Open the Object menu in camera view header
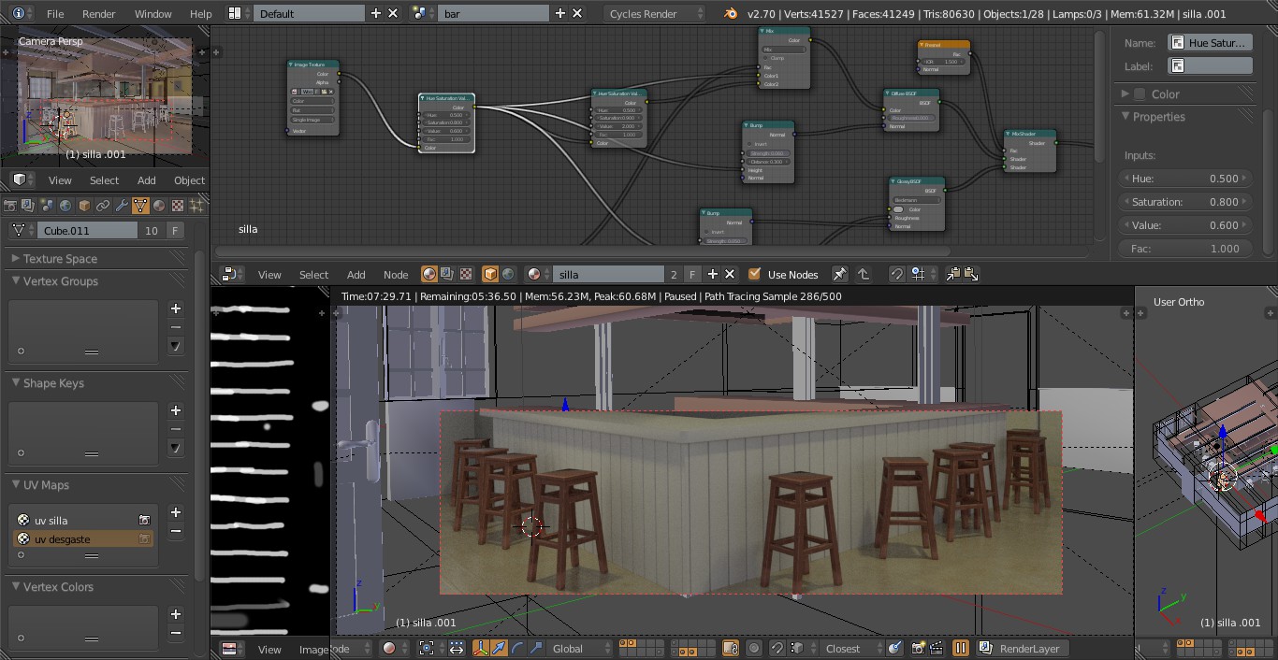The width and height of the screenshot is (1278, 660). click(x=189, y=180)
